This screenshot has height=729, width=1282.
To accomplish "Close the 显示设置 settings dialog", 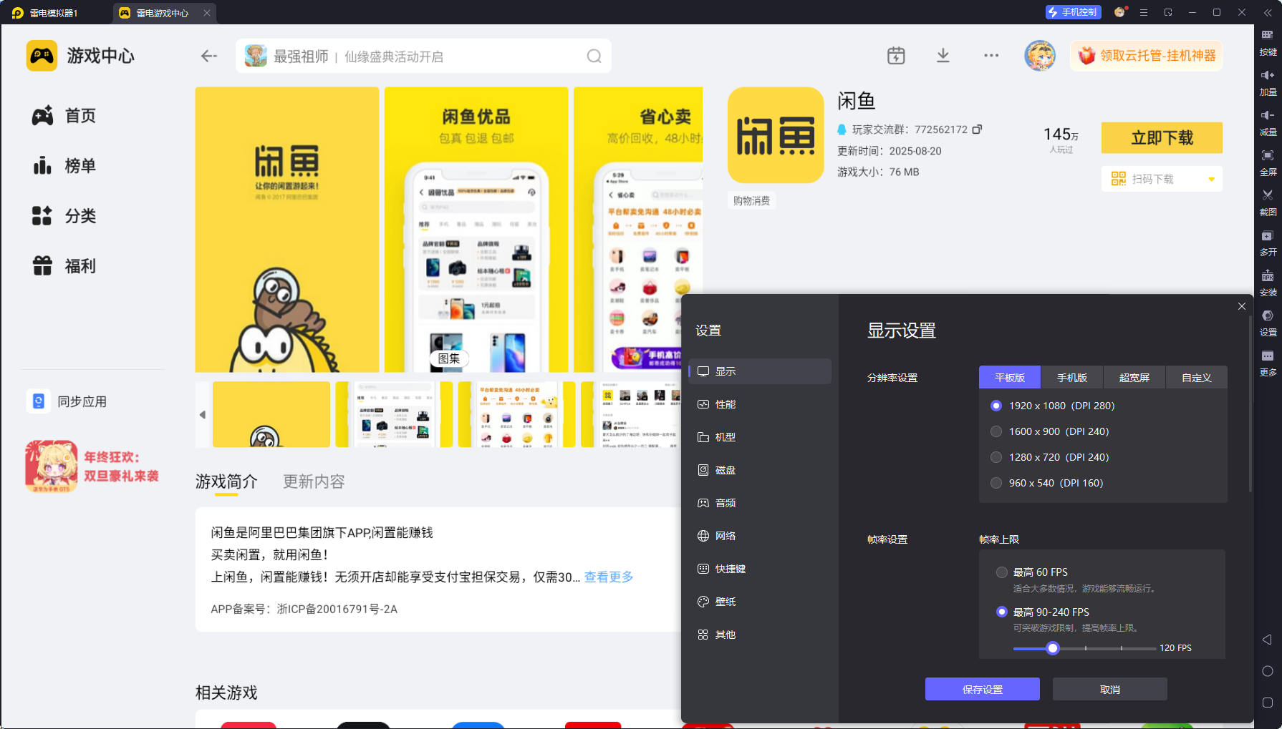I will pyautogui.click(x=1242, y=306).
